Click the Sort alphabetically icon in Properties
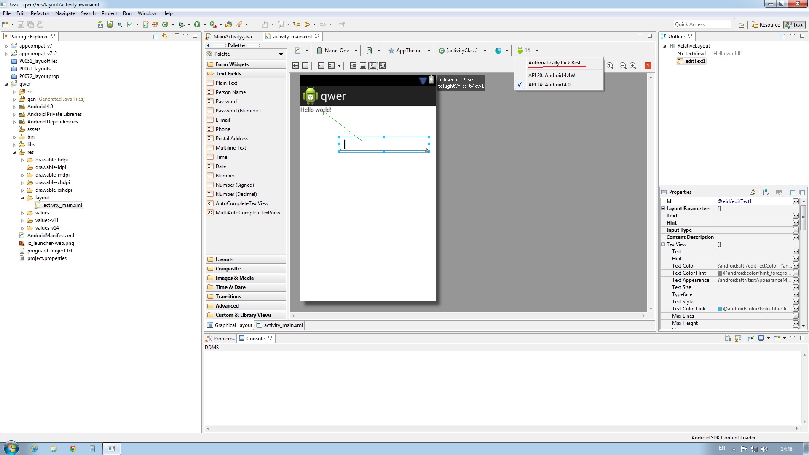 tap(766, 192)
